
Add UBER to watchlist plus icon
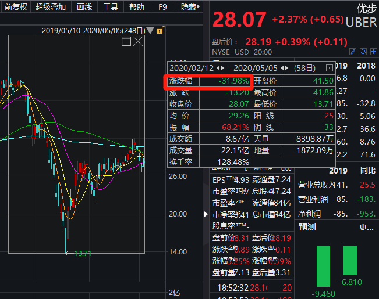(x=374, y=52)
